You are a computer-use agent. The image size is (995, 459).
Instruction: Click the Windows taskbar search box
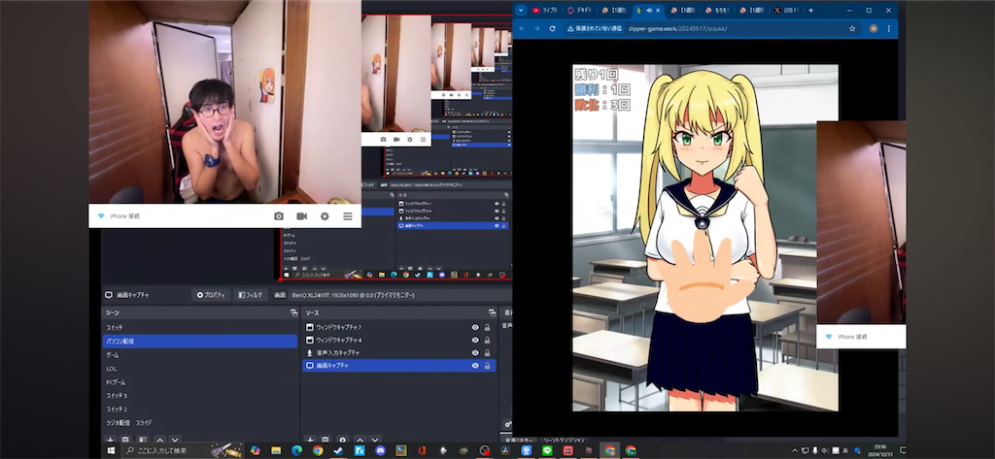(x=184, y=451)
